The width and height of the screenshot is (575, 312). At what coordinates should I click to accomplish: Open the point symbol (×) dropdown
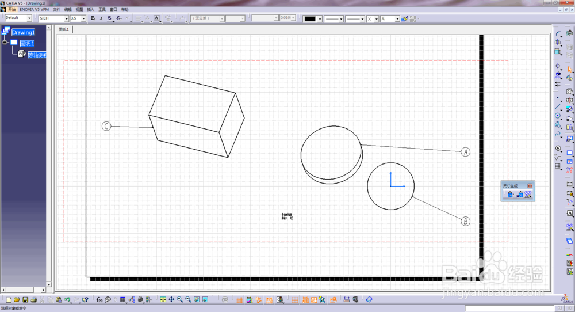point(376,19)
